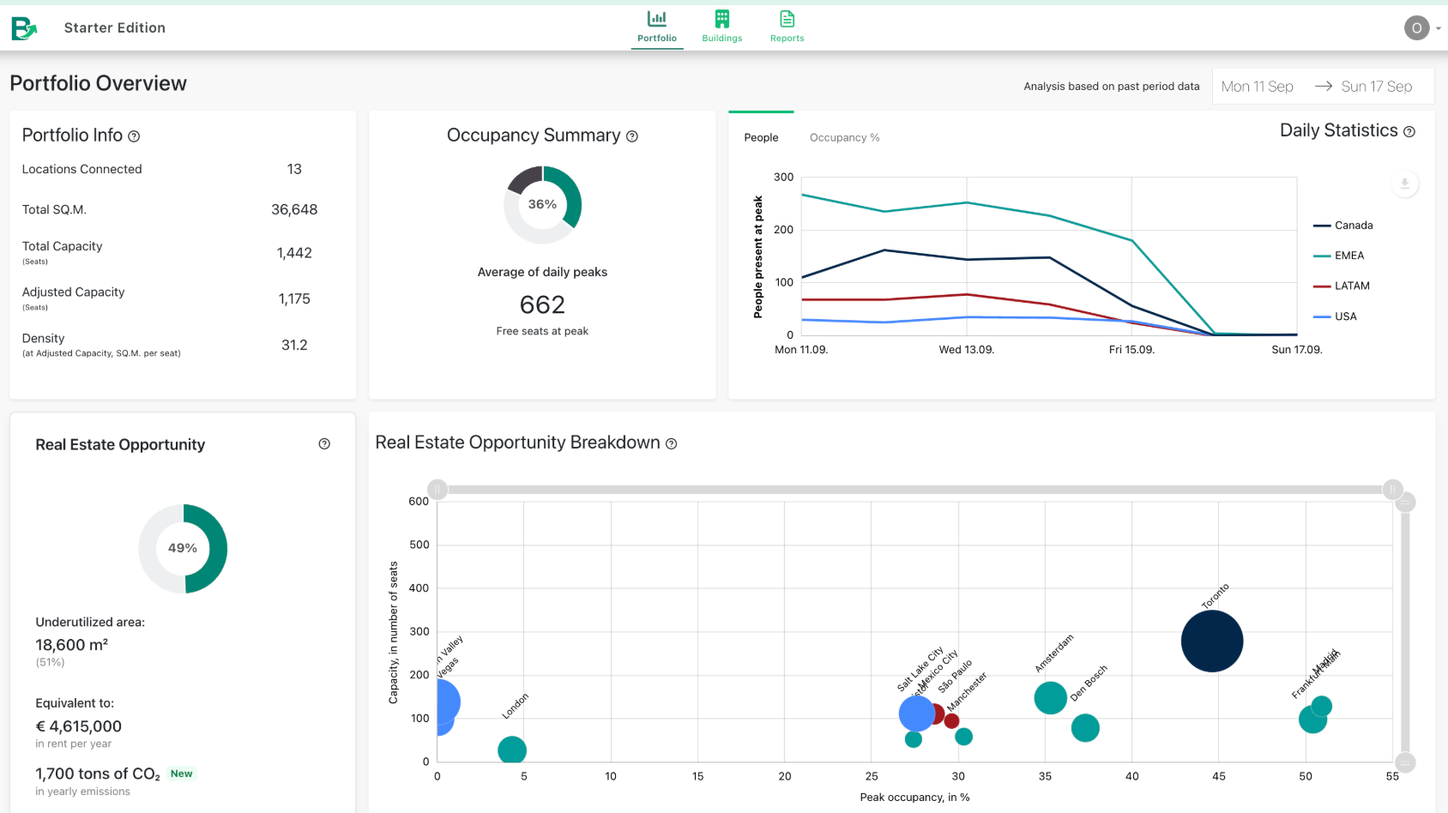This screenshot has height=813, width=1448.
Task: Click the 36% occupancy donut chart
Action: (542, 204)
